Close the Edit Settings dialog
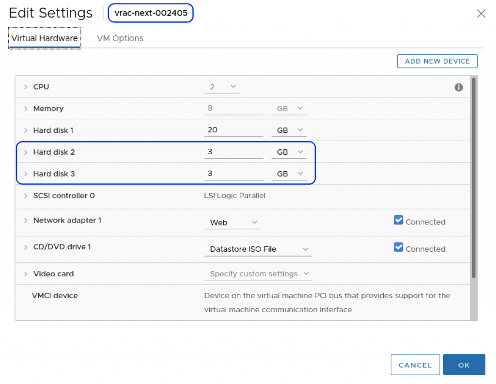The height and width of the screenshot is (384, 496). click(481, 14)
